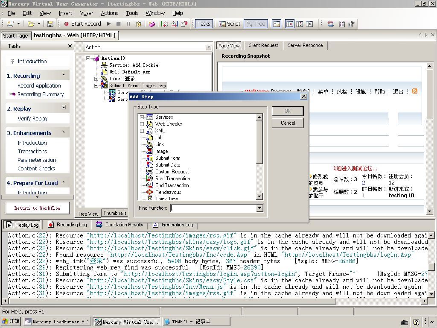Open the Actions menu

(109, 13)
